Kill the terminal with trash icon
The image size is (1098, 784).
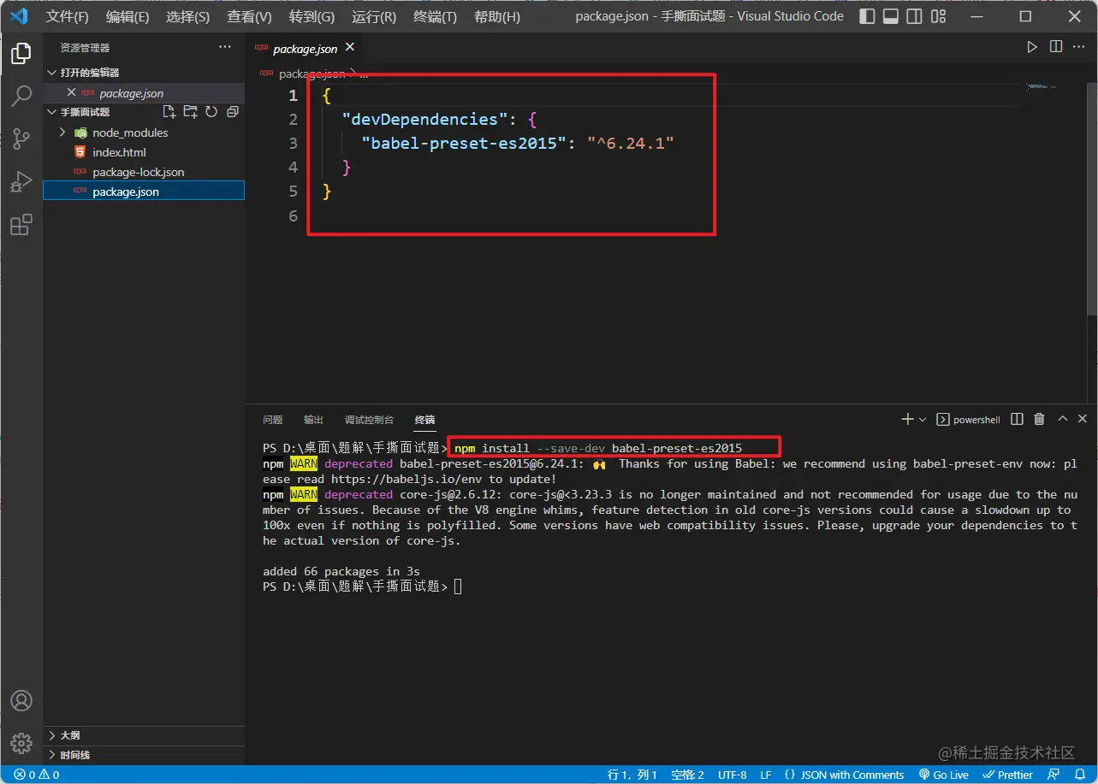coord(1039,419)
